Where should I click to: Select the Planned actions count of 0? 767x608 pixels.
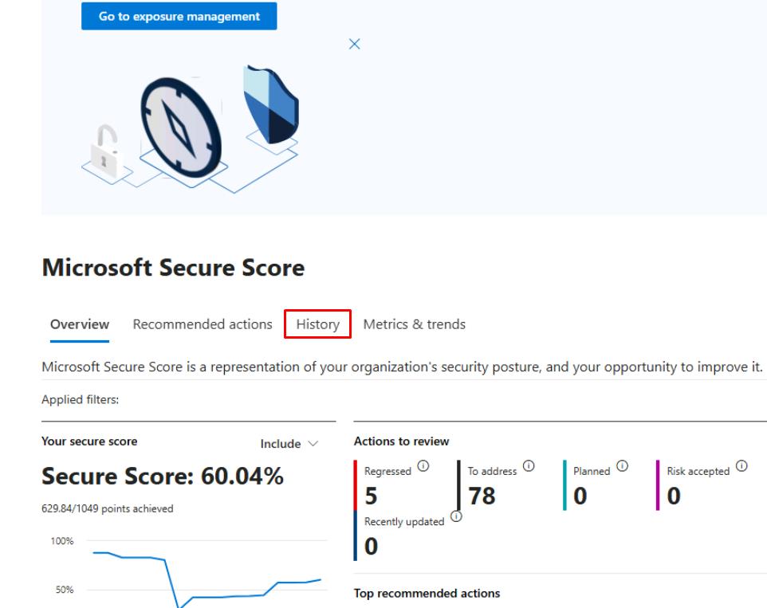(580, 496)
